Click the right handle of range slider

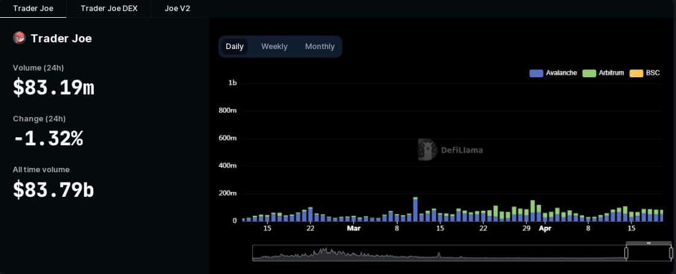(x=671, y=253)
